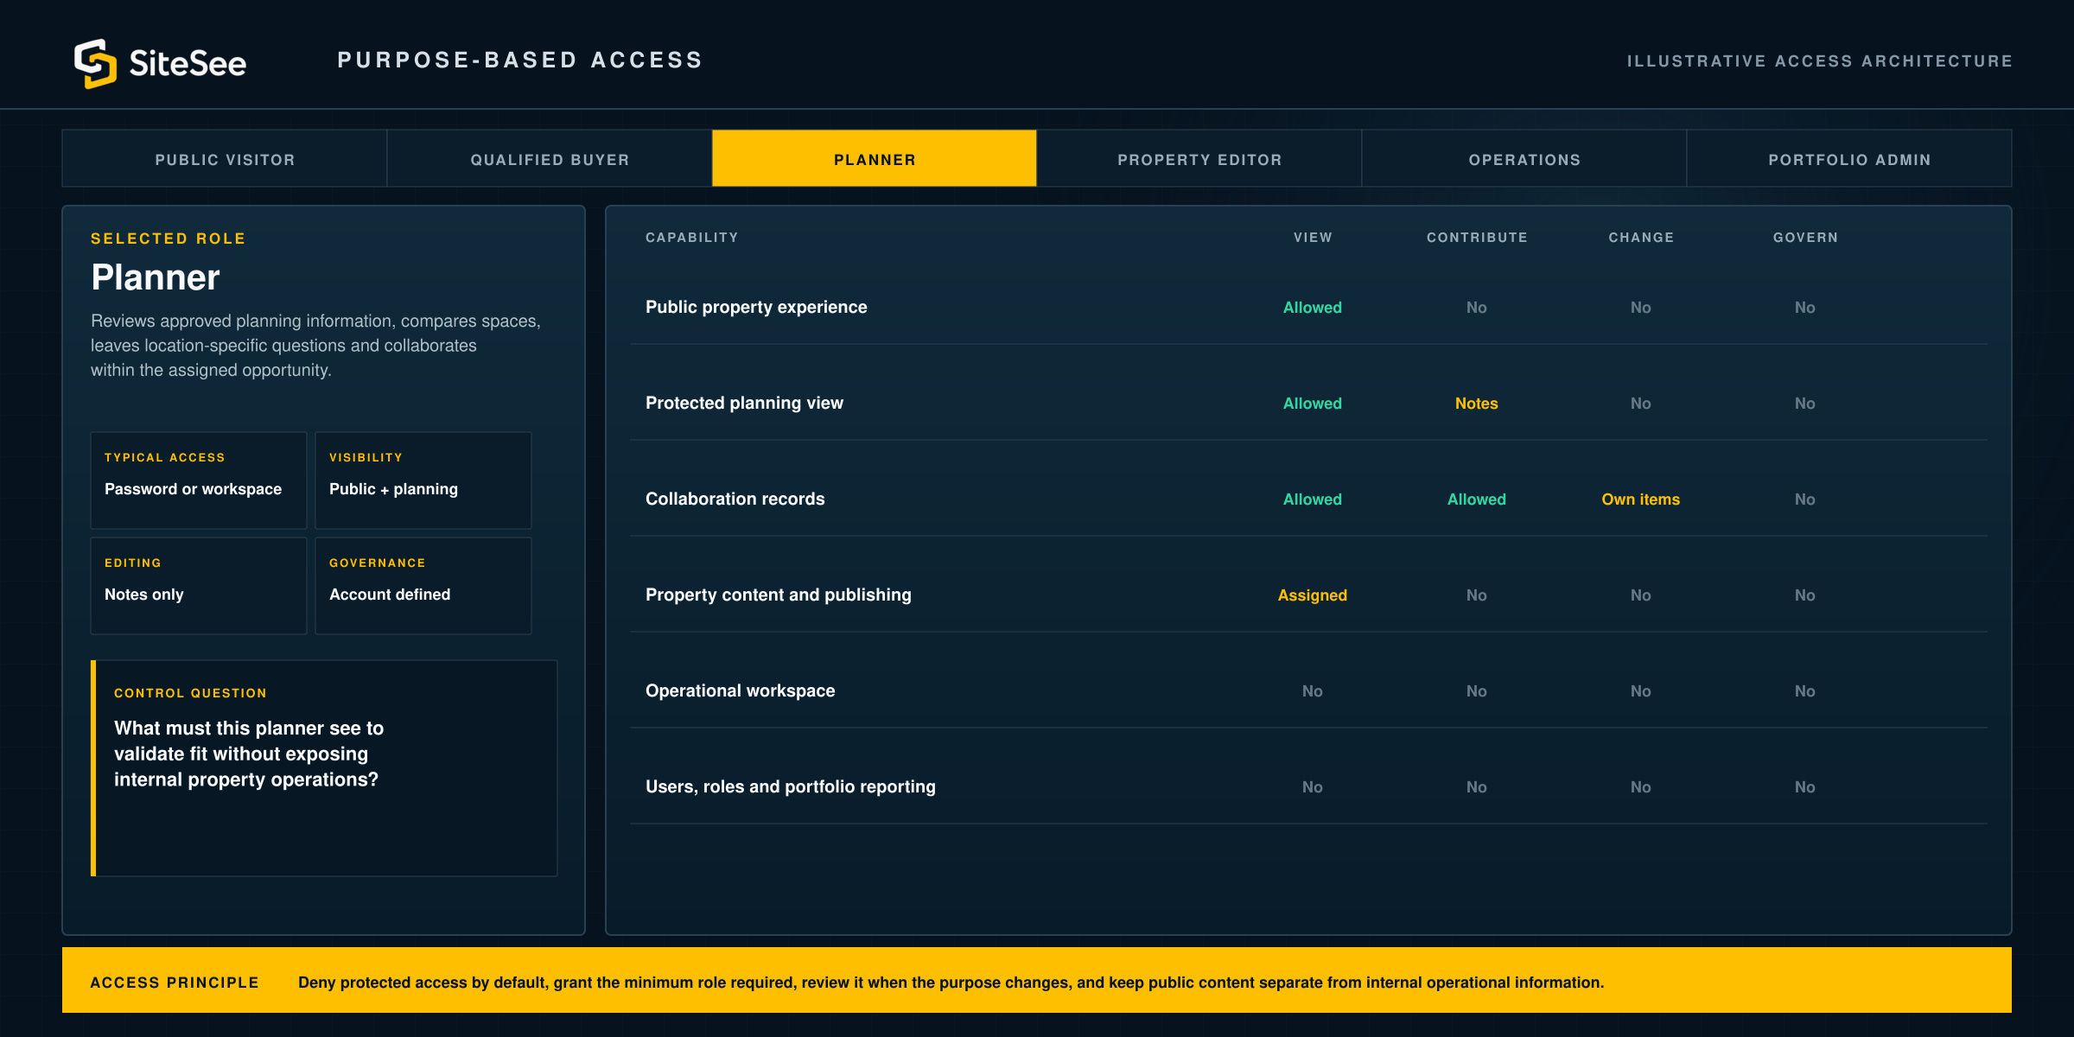
Task: Click the Control Question panel text
Action: point(249,754)
